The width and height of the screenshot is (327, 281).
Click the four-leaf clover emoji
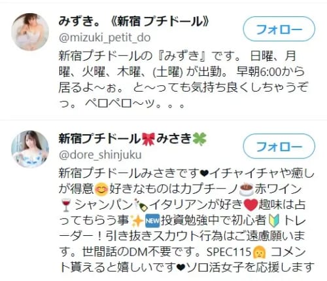(199, 139)
